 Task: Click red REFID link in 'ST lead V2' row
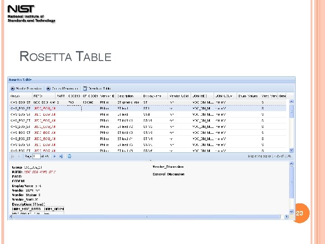(44, 127)
